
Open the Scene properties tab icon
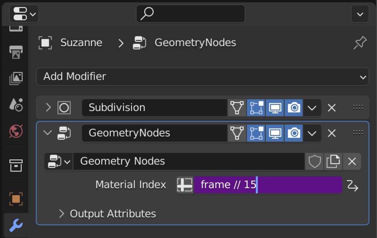pos(16,105)
